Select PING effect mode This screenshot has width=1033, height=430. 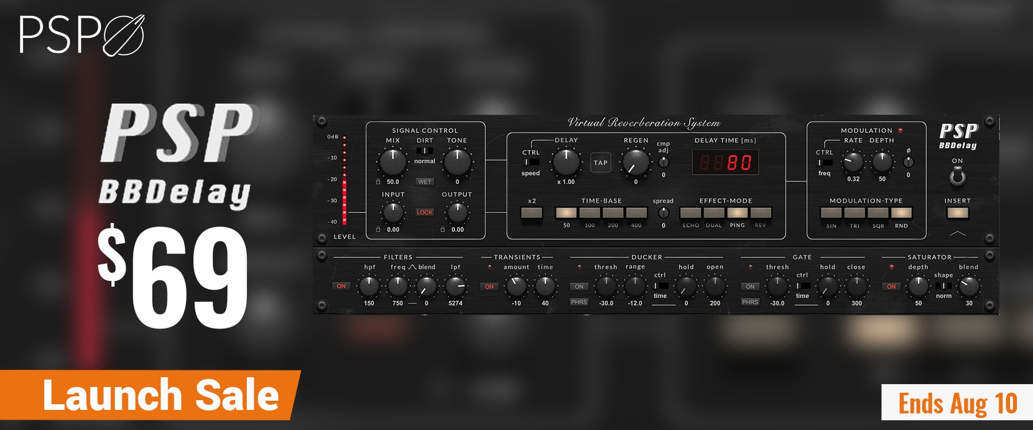pyautogui.click(x=737, y=213)
